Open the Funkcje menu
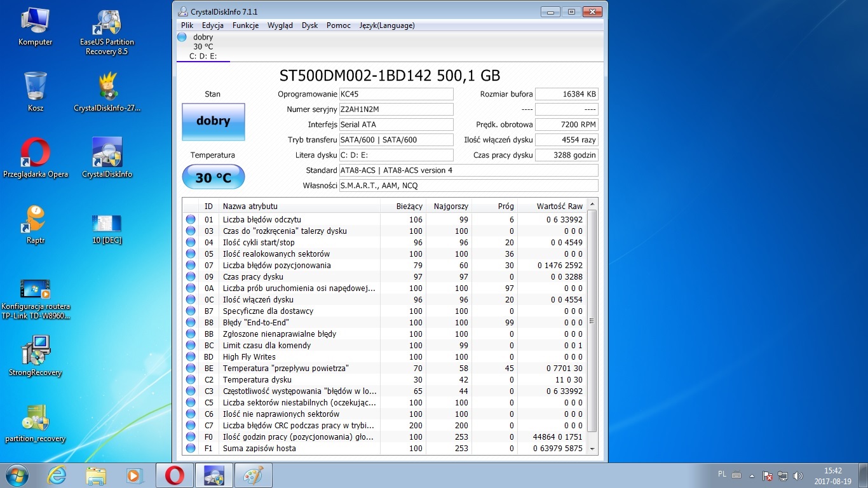 [245, 25]
